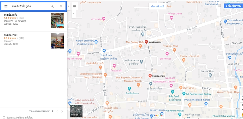This screenshot has height=119, width=243.
Task: Select The Factory Cafe restaurant marker
Action: click(x=140, y=46)
